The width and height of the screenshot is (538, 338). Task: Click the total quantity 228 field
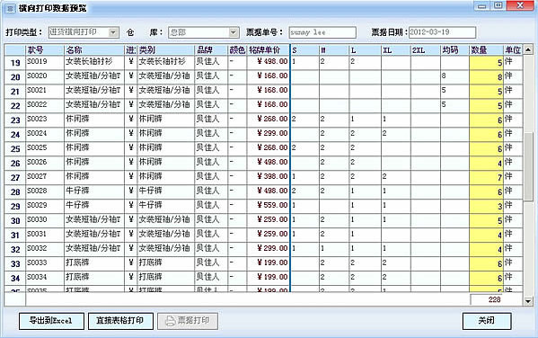tap(486, 300)
